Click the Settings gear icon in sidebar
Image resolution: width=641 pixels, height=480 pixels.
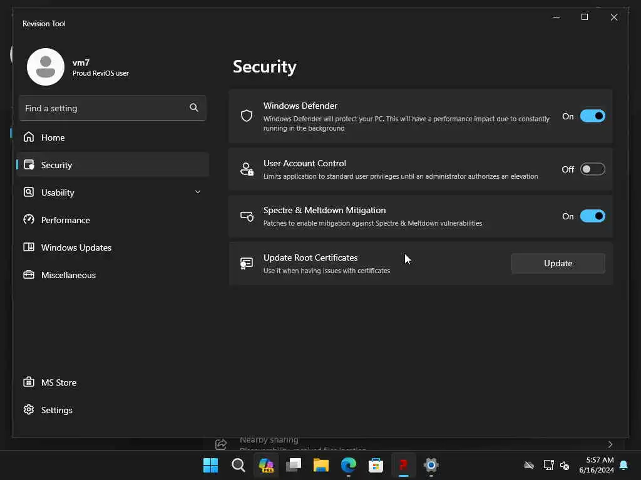click(29, 409)
